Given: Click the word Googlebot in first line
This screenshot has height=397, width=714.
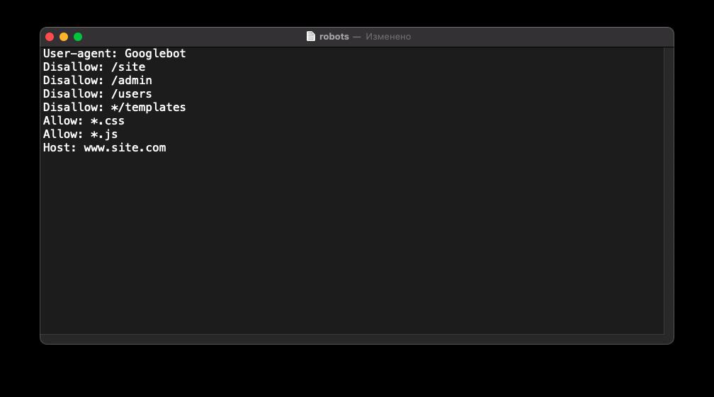Looking at the screenshot, I should (155, 54).
